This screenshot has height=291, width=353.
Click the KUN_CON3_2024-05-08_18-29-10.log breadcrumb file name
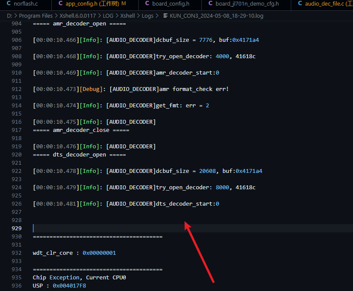[x=216, y=16]
